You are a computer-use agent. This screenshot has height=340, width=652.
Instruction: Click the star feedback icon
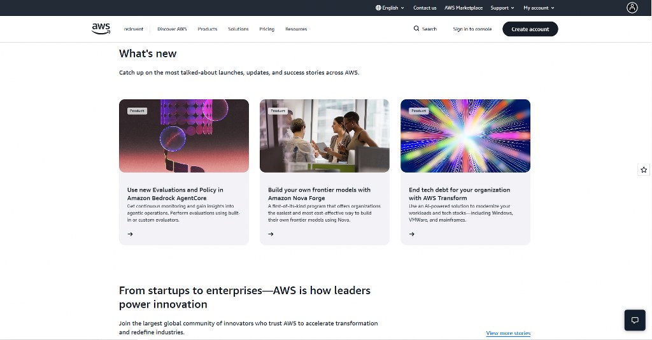644,169
